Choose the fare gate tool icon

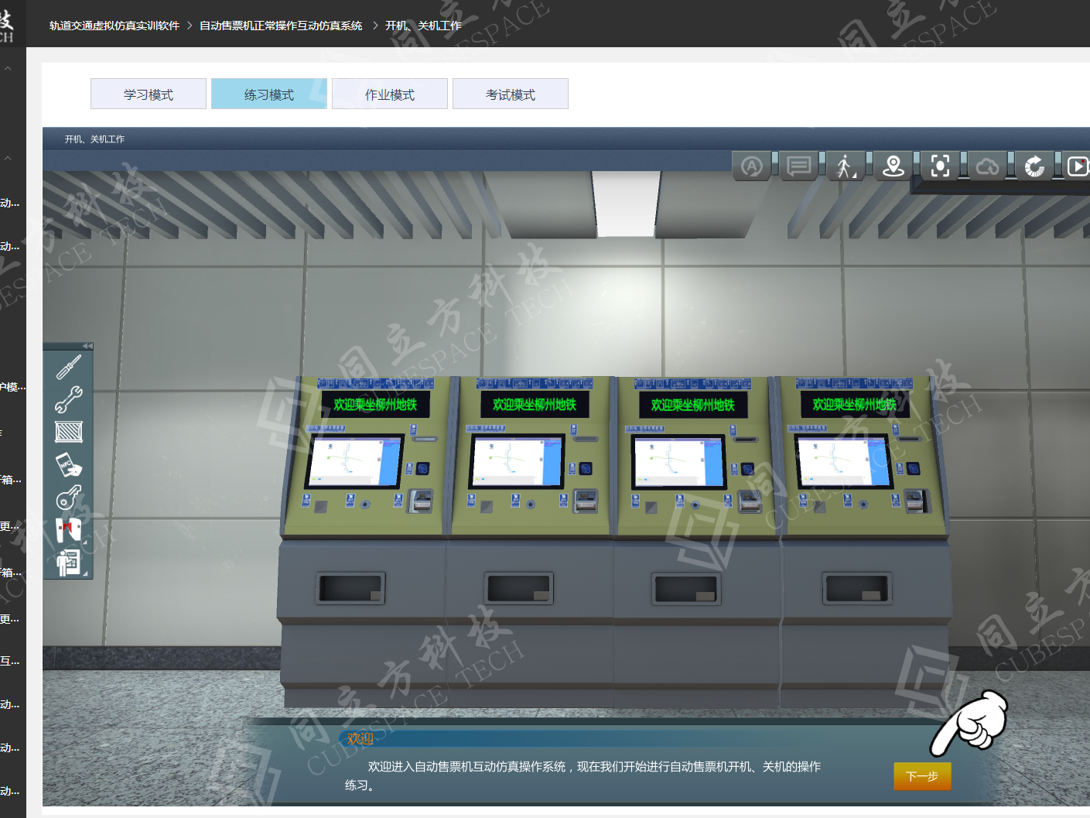pos(69,530)
